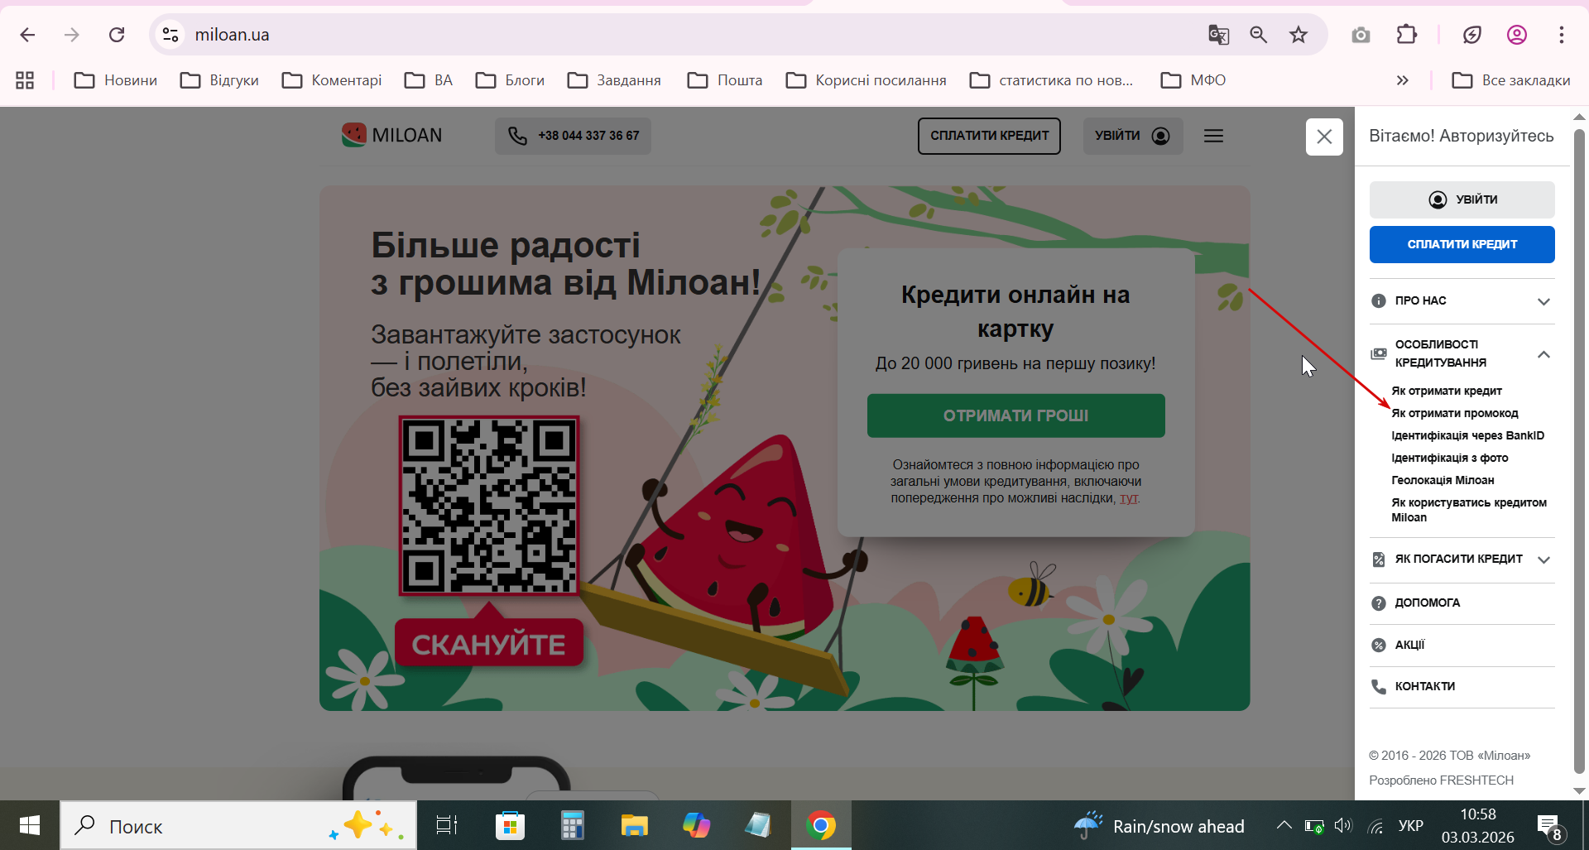The height and width of the screenshot is (850, 1589).
Task: Click the MILOAN watermelon logo
Action: pyautogui.click(x=392, y=135)
